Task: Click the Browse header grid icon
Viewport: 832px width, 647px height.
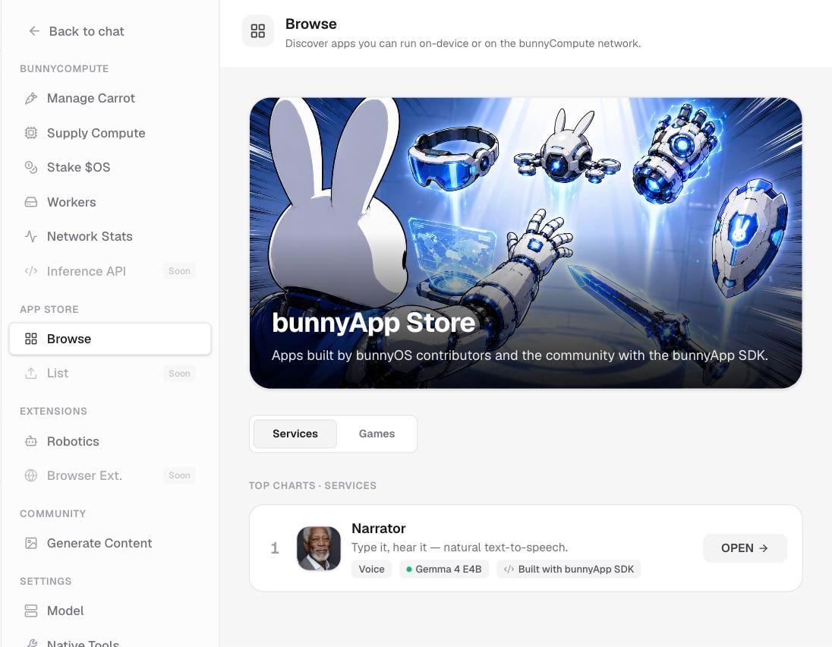Action: pyautogui.click(x=258, y=31)
